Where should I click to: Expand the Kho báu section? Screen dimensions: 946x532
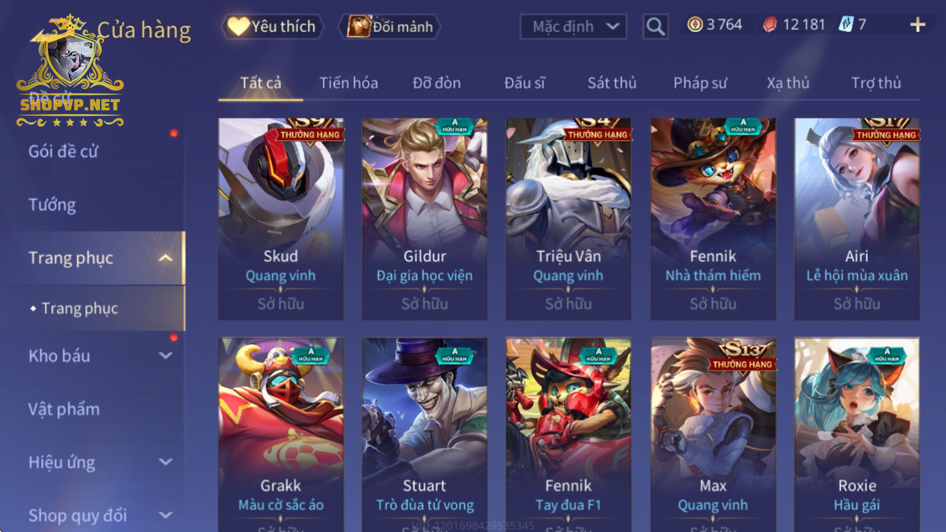(x=166, y=355)
